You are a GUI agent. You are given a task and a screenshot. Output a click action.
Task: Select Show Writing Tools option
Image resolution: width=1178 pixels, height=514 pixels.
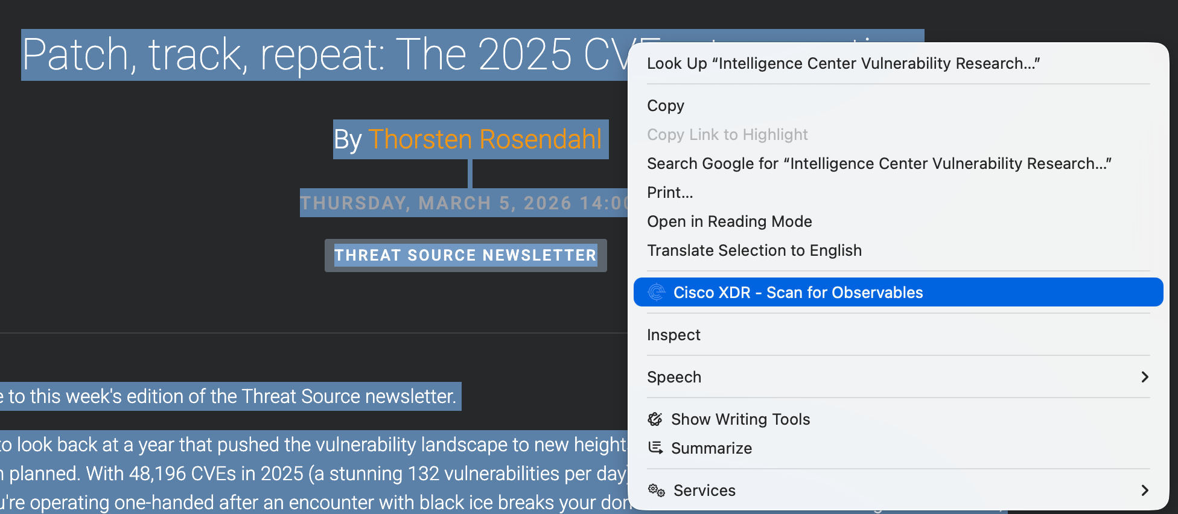click(x=740, y=419)
